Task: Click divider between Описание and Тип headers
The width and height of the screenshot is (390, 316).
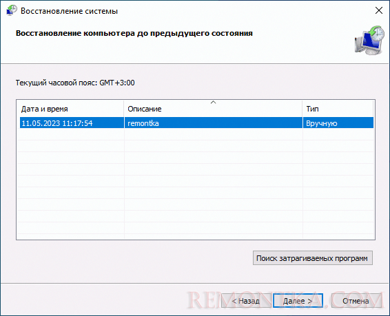Action: click(302, 109)
